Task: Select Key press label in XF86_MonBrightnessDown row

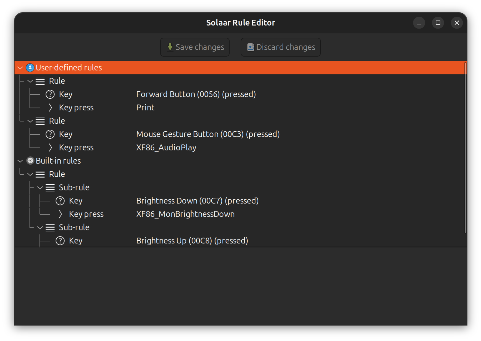Action: [86, 214]
